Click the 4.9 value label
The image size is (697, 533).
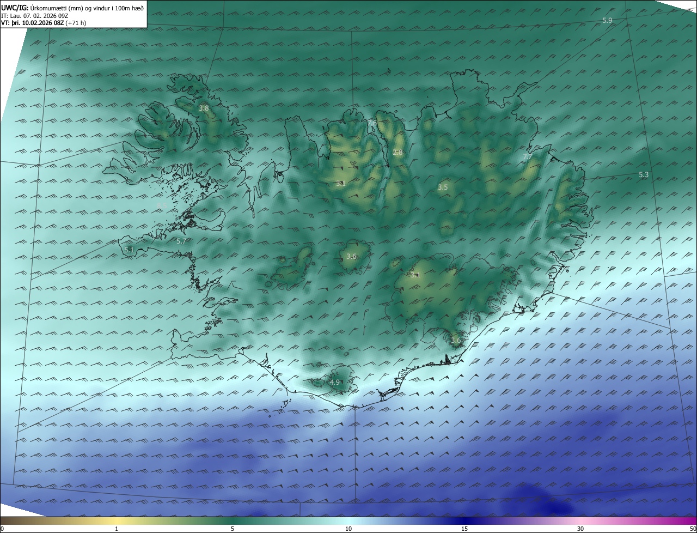tap(335, 383)
